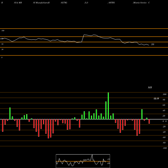This screenshot has width=168, height=168.
Task: Click the '20' label on MR axis
Action: point(164,116)
